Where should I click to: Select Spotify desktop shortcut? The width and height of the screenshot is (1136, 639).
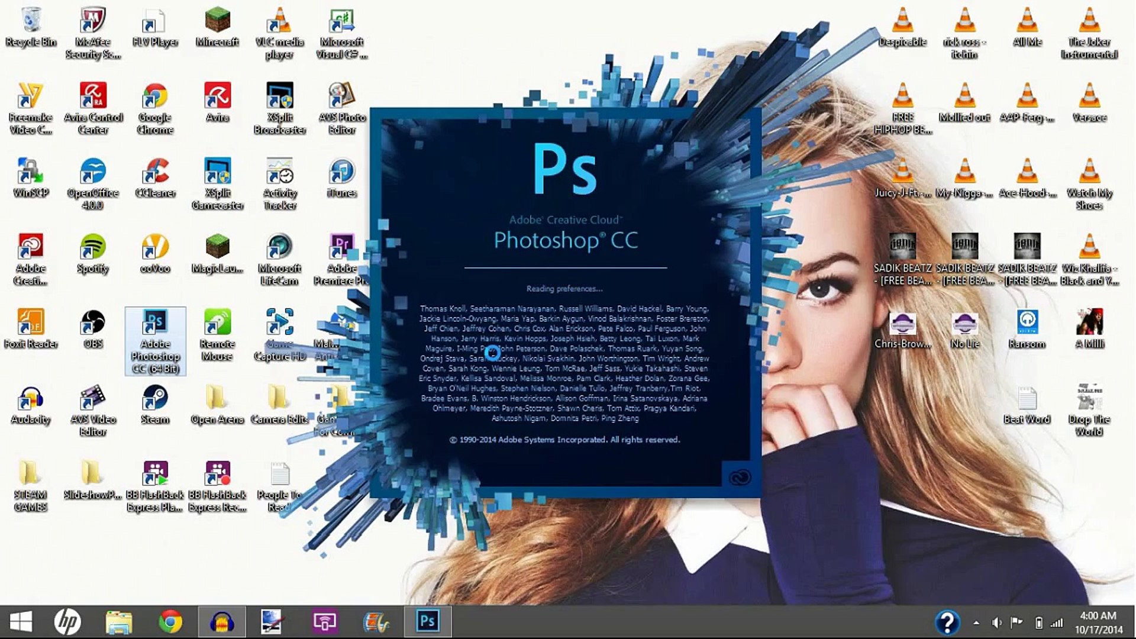(x=93, y=254)
